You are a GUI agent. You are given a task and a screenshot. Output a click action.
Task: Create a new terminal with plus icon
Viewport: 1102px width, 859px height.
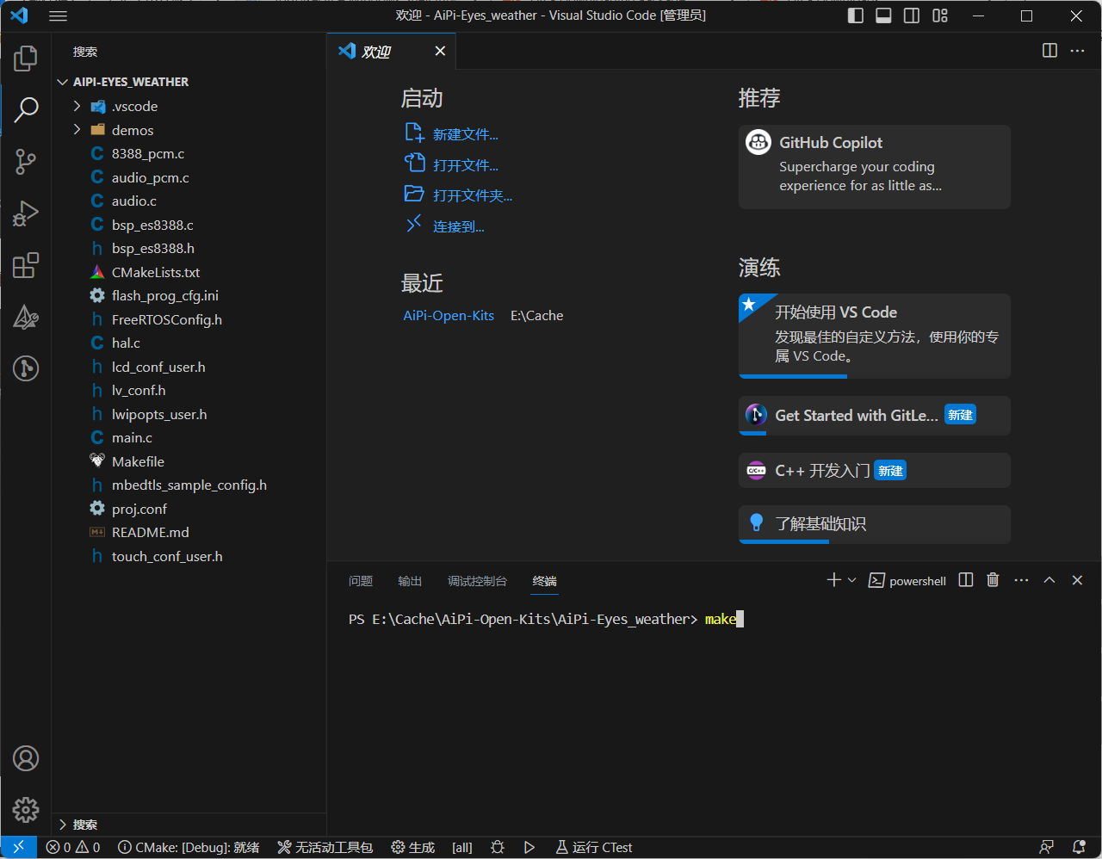(833, 580)
